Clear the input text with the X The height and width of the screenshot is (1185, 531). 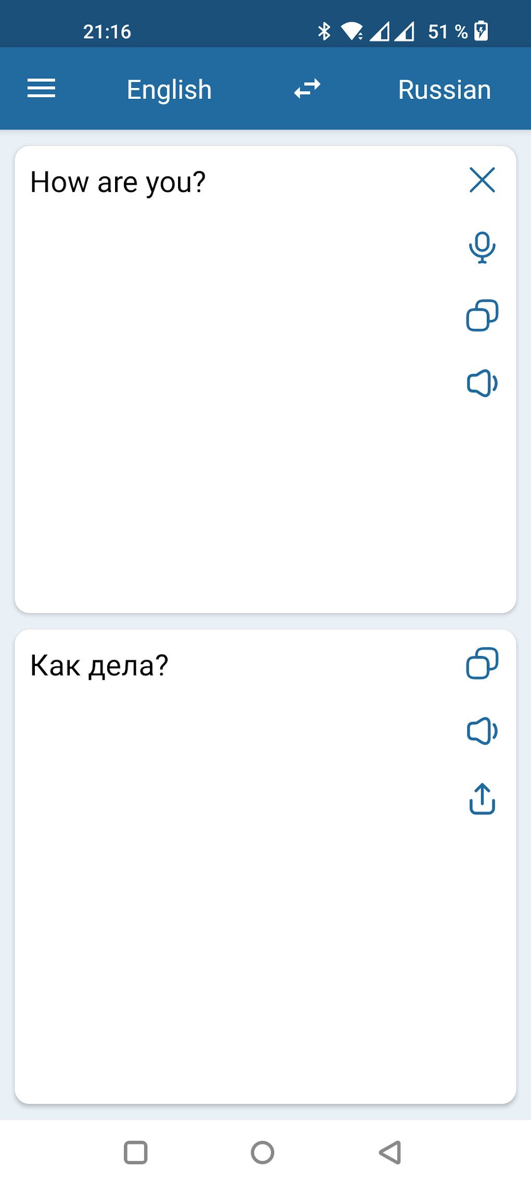[482, 181]
